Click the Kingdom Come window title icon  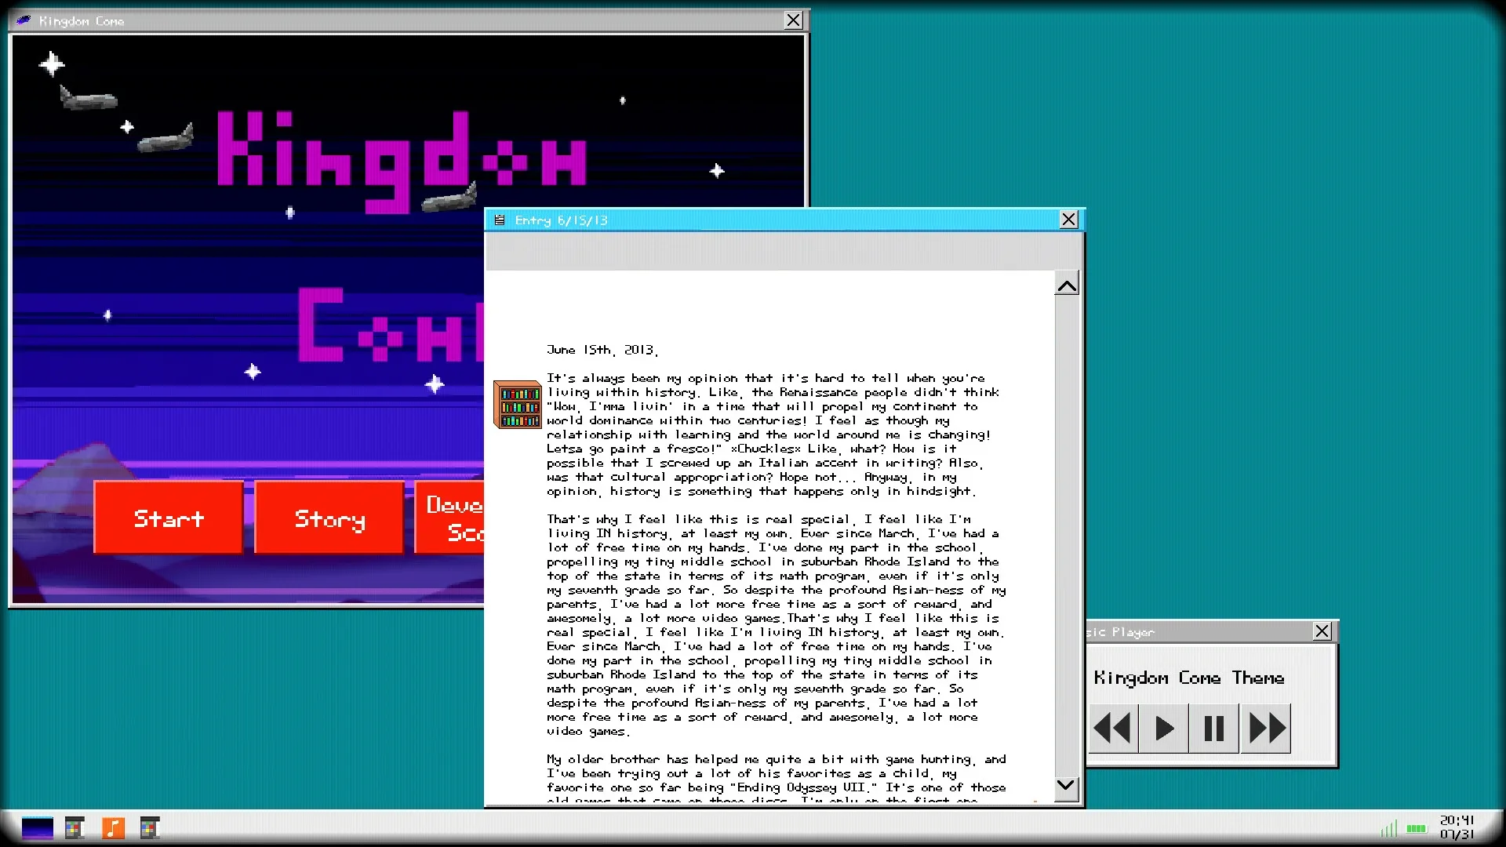(24, 20)
